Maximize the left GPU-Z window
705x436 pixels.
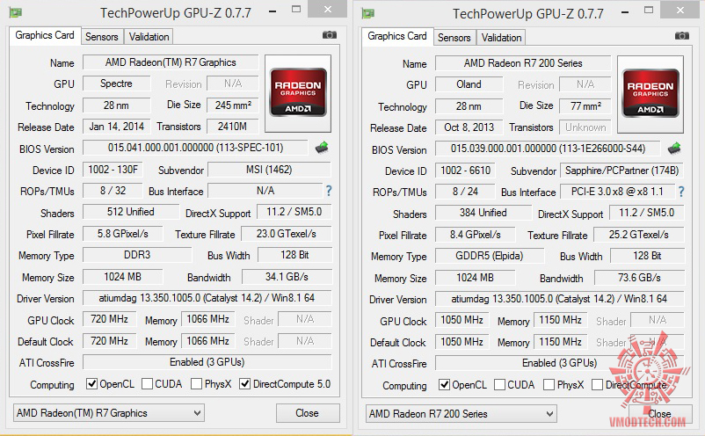296,9
